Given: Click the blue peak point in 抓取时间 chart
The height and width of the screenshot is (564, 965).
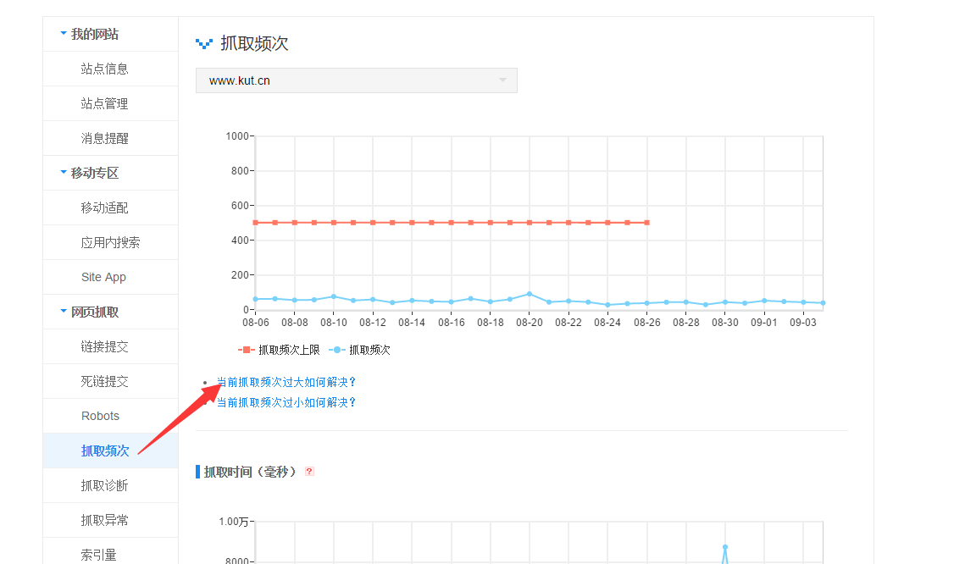Looking at the screenshot, I should [725, 547].
